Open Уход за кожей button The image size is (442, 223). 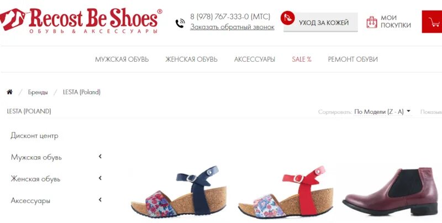click(x=320, y=22)
